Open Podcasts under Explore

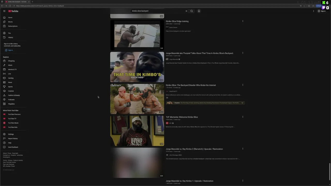pos(13,100)
